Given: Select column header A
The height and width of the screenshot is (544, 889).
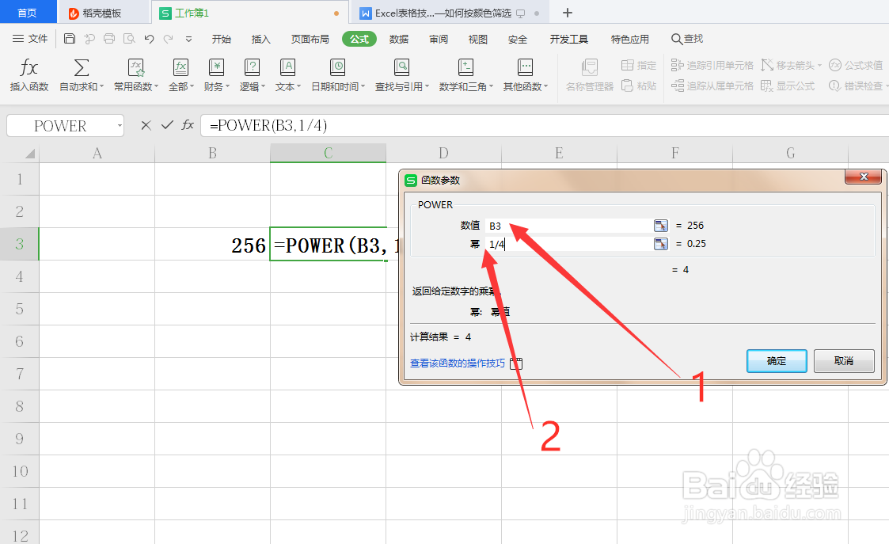Looking at the screenshot, I should pos(97,153).
